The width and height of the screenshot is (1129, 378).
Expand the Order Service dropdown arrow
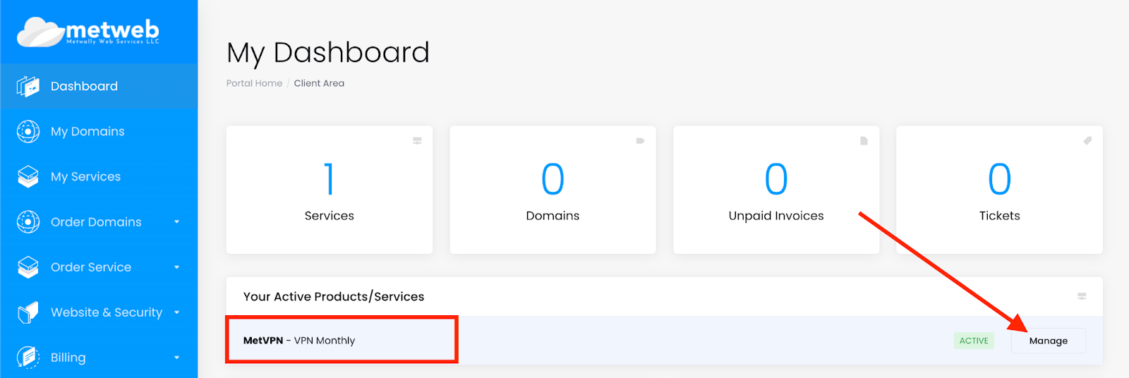point(176,267)
